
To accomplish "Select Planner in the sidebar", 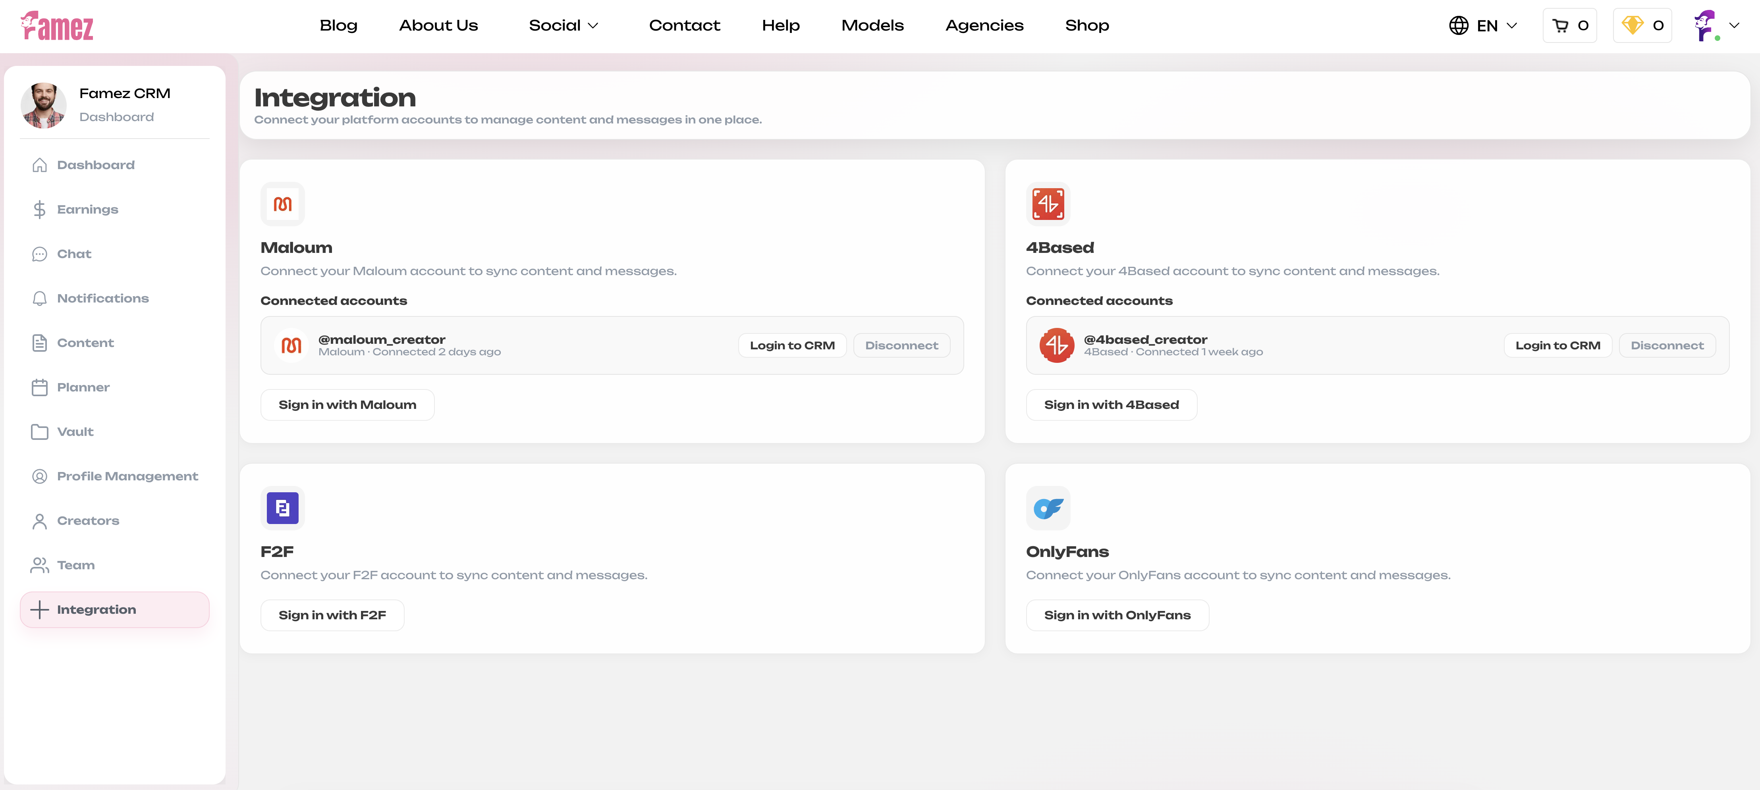I will click(83, 387).
